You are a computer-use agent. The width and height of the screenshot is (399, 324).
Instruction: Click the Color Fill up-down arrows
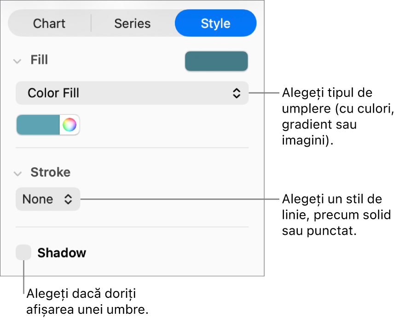236,93
